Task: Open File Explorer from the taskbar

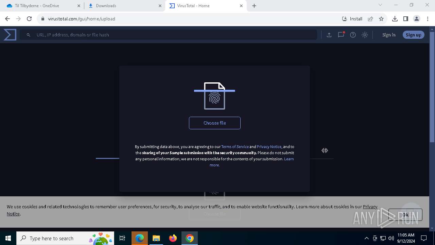Action: coord(156,238)
